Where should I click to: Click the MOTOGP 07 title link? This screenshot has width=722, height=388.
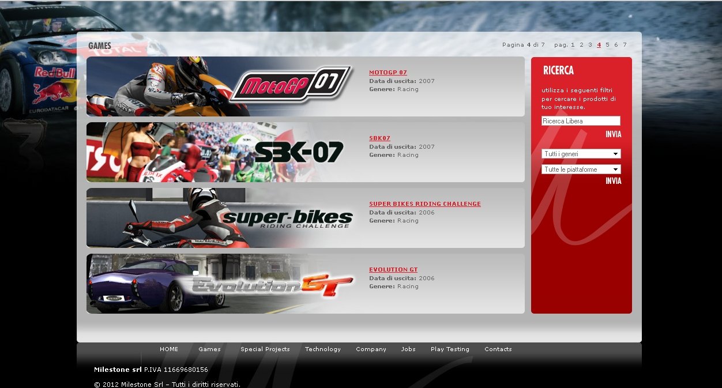pos(388,73)
